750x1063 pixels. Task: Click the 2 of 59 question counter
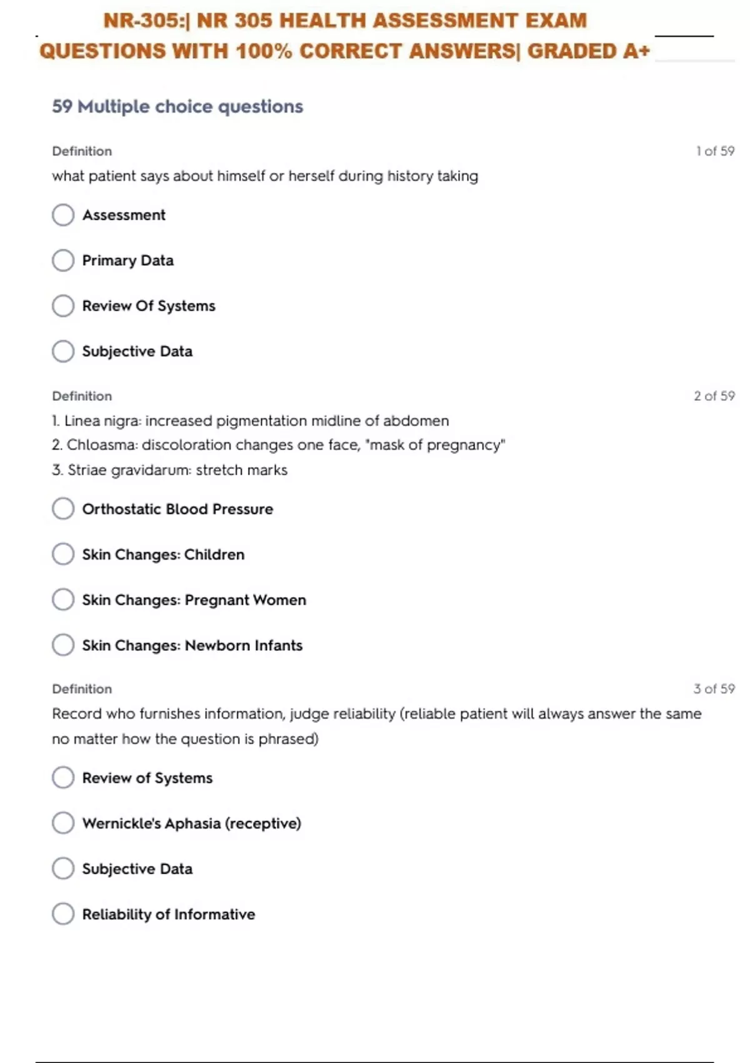[x=714, y=396]
